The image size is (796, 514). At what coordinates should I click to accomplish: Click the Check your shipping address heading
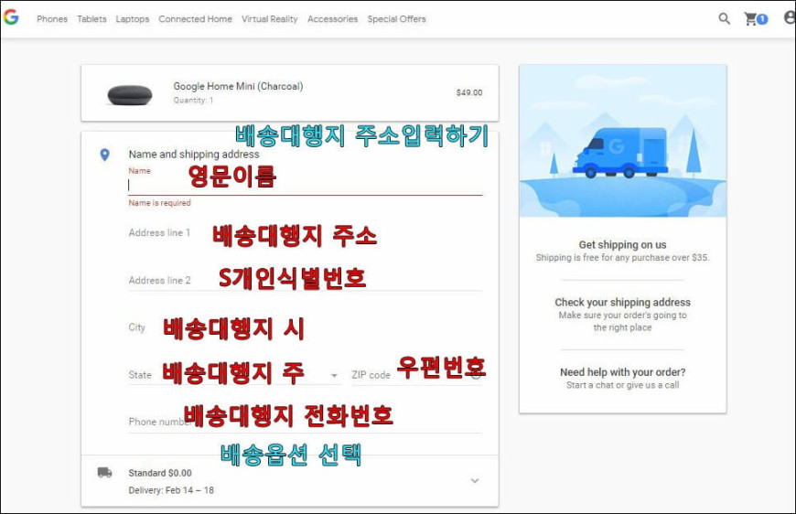click(x=622, y=303)
